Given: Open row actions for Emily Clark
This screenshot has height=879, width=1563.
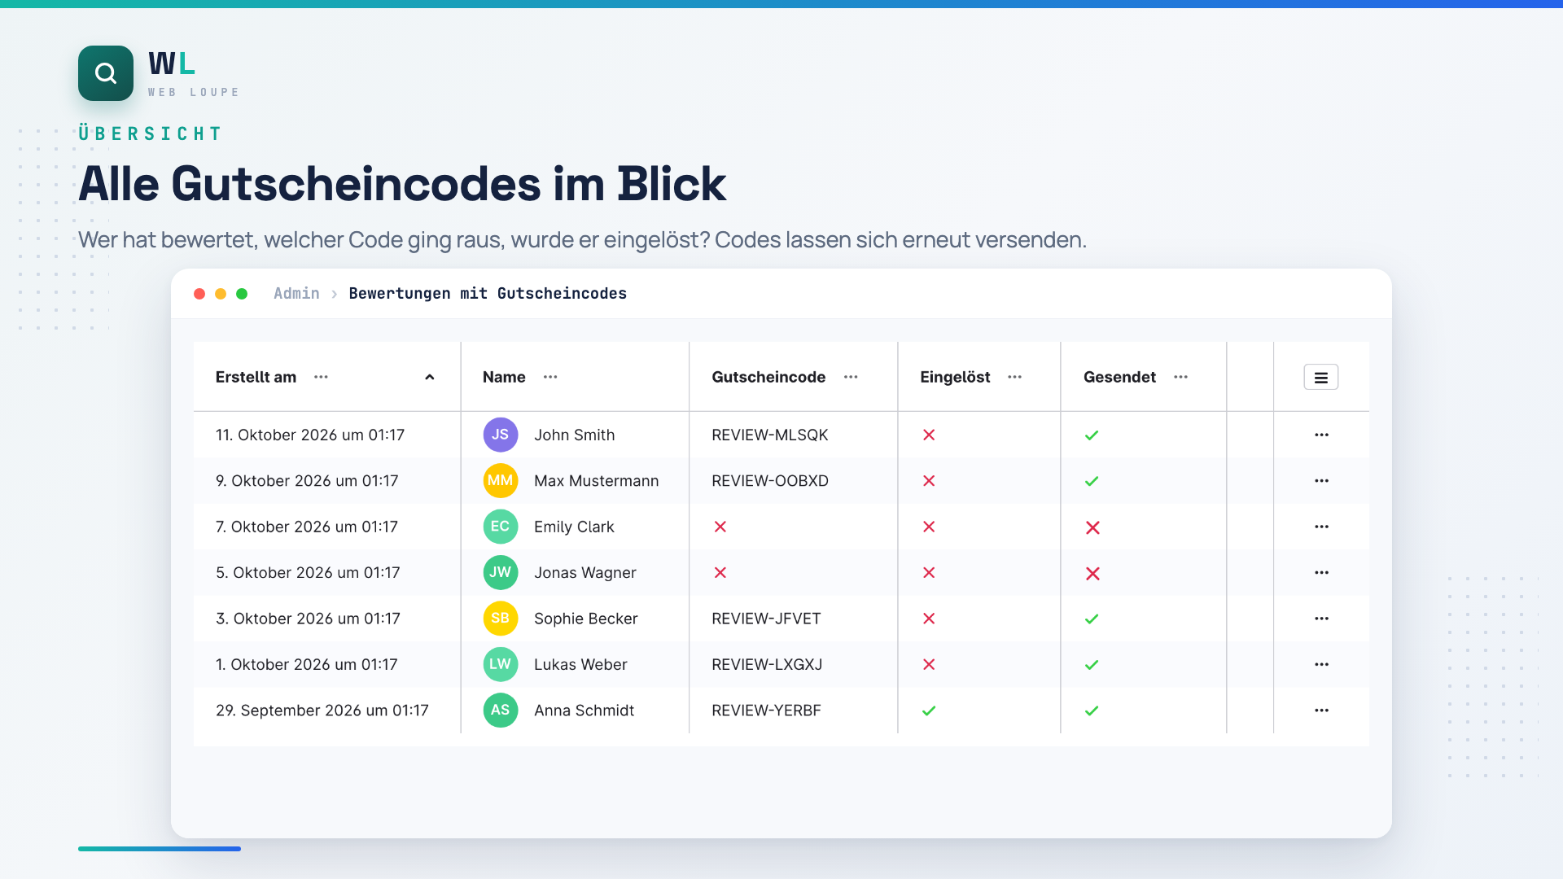Looking at the screenshot, I should 1321,527.
